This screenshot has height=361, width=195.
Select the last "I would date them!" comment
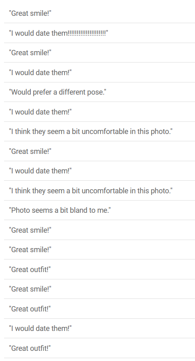click(99, 328)
